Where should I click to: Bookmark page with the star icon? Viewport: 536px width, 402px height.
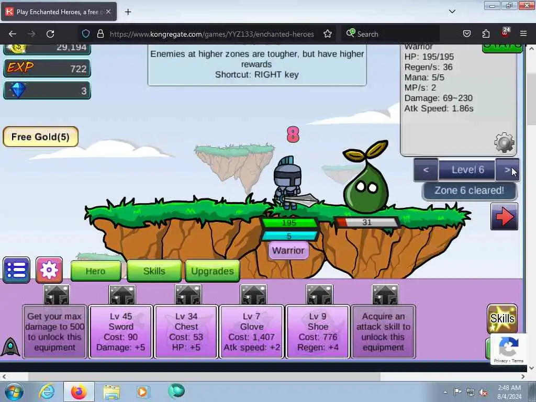coord(328,34)
